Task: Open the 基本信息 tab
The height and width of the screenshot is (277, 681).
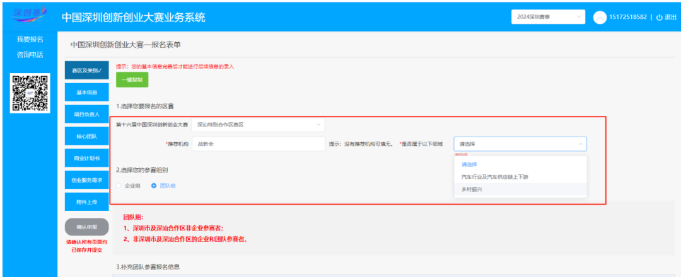Action: [x=86, y=93]
